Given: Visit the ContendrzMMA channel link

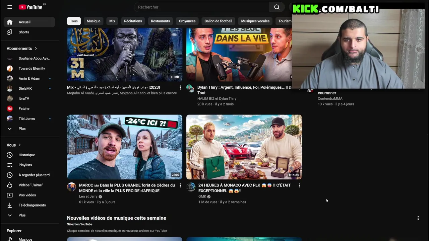Looking at the screenshot, I should coord(330,99).
